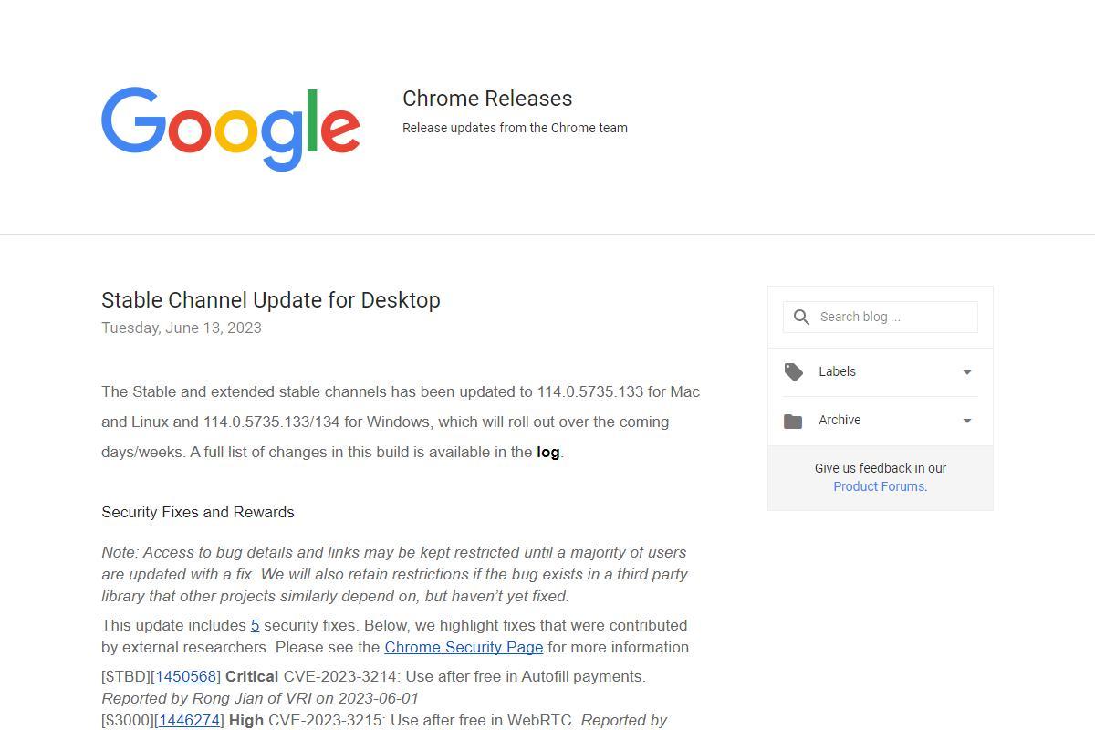The width and height of the screenshot is (1095, 730).
Task: Click the search magnifier icon
Action: click(801, 317)
